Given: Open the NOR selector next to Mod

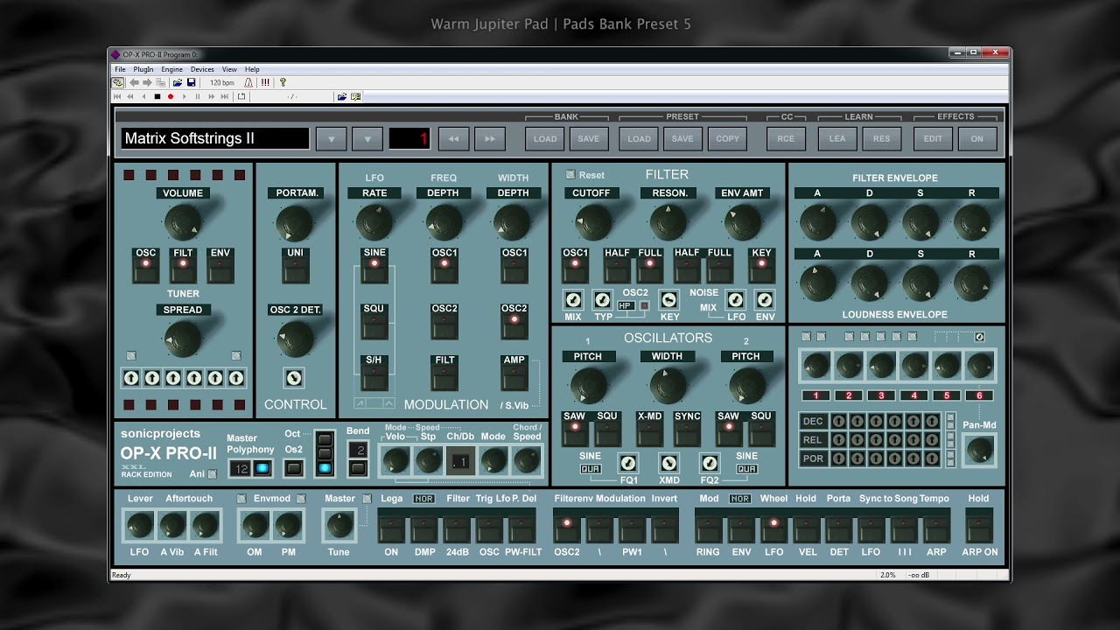Looking at the screenshot, I should pyautogui.click(x=740, y=499).
